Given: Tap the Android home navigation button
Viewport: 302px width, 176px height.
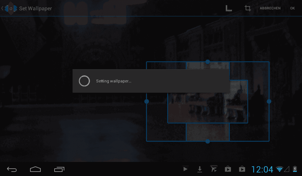Looking at the screenshot, I should (35, 169).
